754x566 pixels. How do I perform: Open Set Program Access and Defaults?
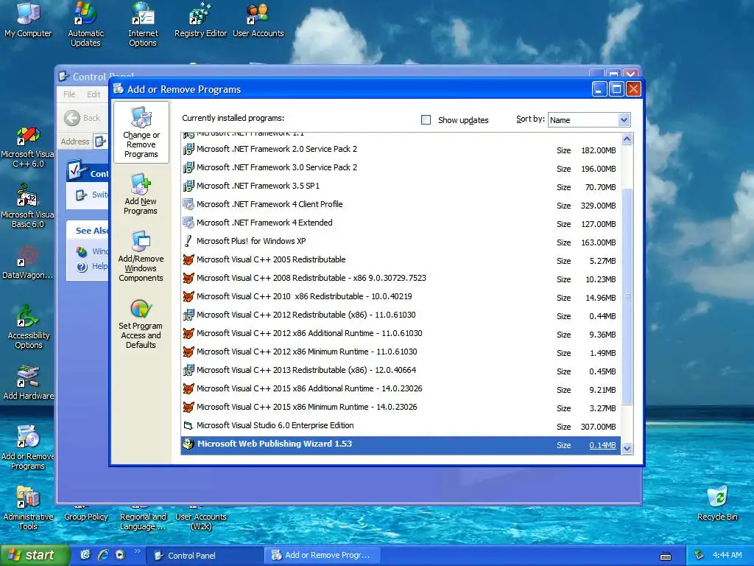click(141, 324)
